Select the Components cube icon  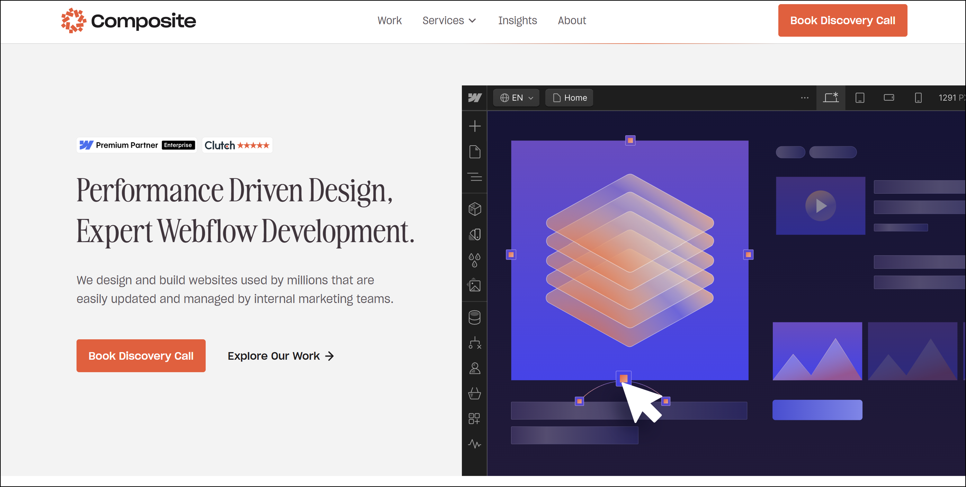pos(474,209)
